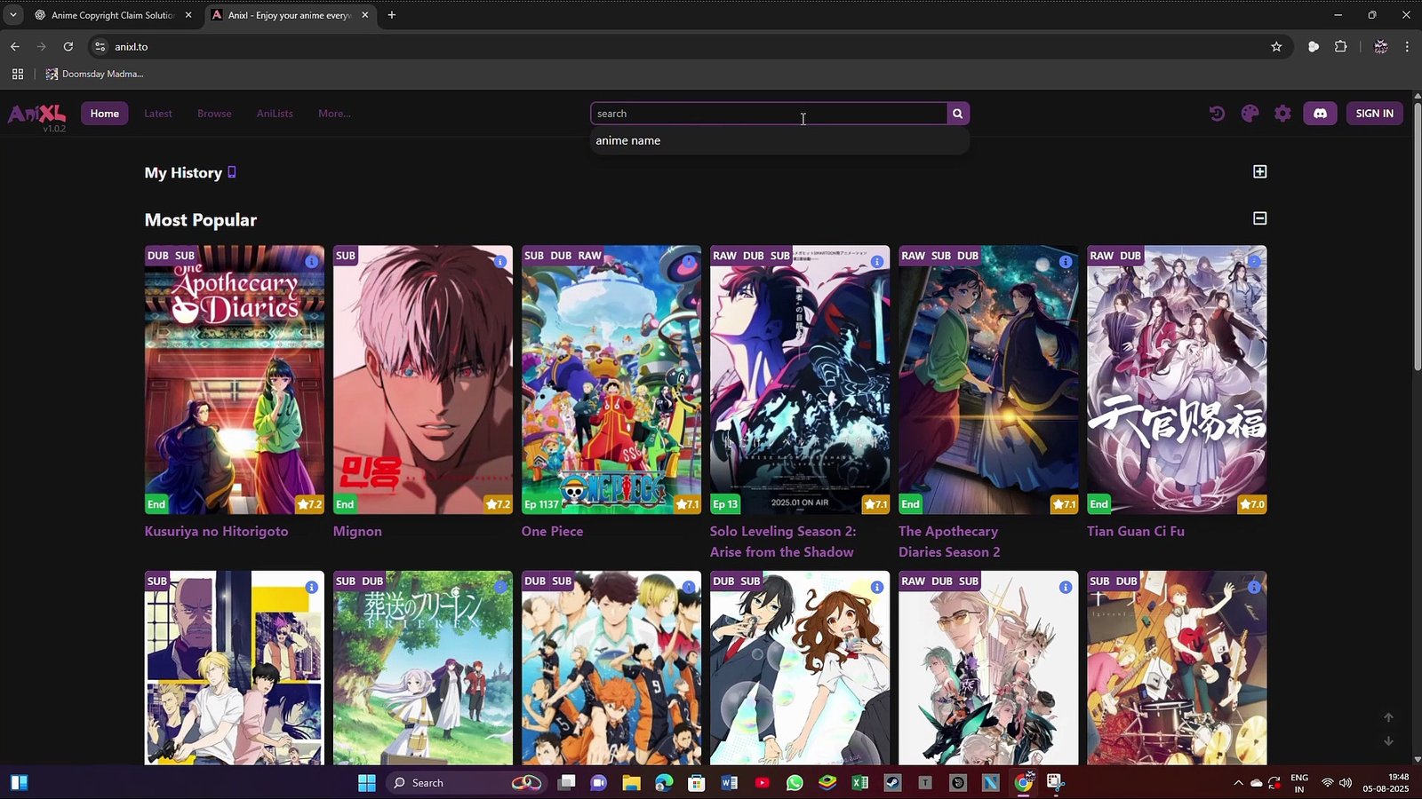Open the Chrome tab search dropdown

tap(13, 15)
